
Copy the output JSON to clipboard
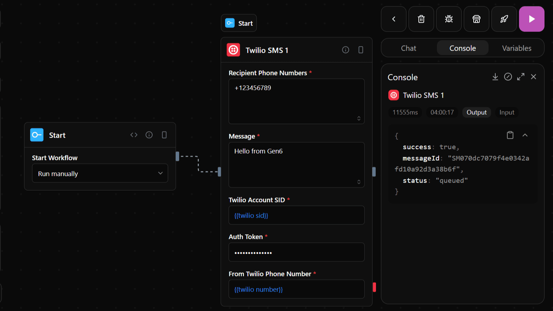510,135
